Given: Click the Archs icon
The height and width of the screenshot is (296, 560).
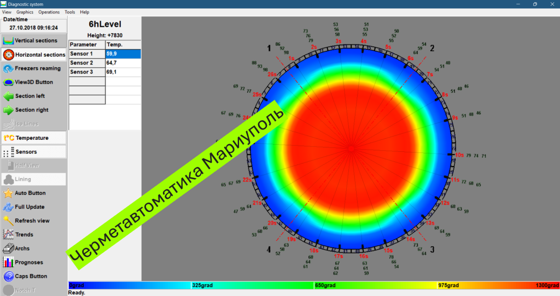Looking at the screenshot, I should 8,248.
